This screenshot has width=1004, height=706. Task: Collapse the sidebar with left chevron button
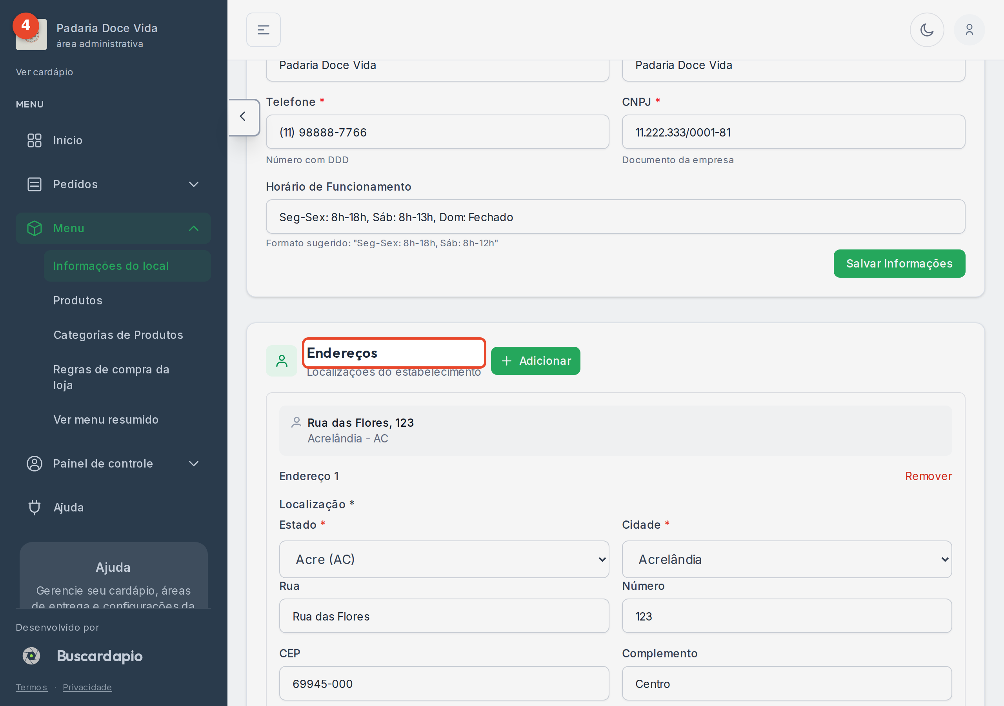pyautogui.click(x=243, y=117)
